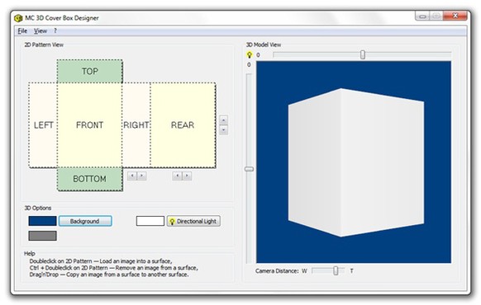481x305 pixels.
Task: Click the right arrow below REAR panel
Action: [187, 176]
